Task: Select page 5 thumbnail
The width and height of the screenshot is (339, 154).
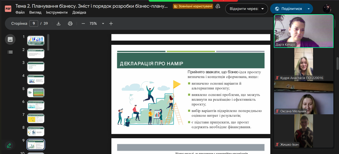Action: (x=36, y=92)
